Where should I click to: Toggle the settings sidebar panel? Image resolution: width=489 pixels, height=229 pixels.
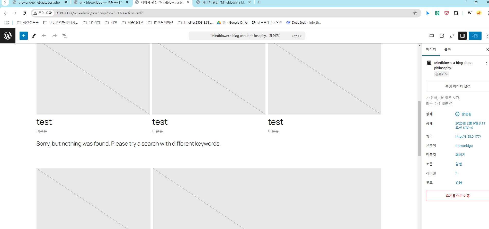(x=462, y=36)
